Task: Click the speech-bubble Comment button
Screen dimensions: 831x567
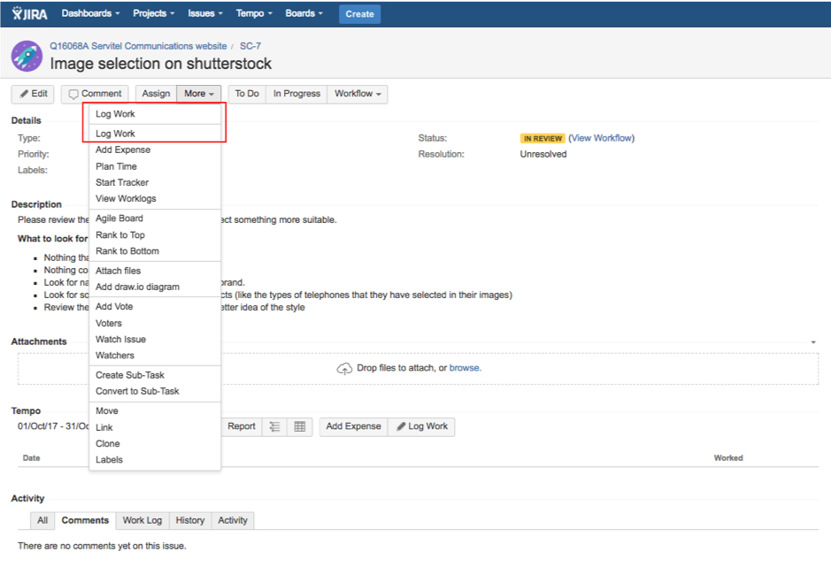Action: (x=95, y=94)
